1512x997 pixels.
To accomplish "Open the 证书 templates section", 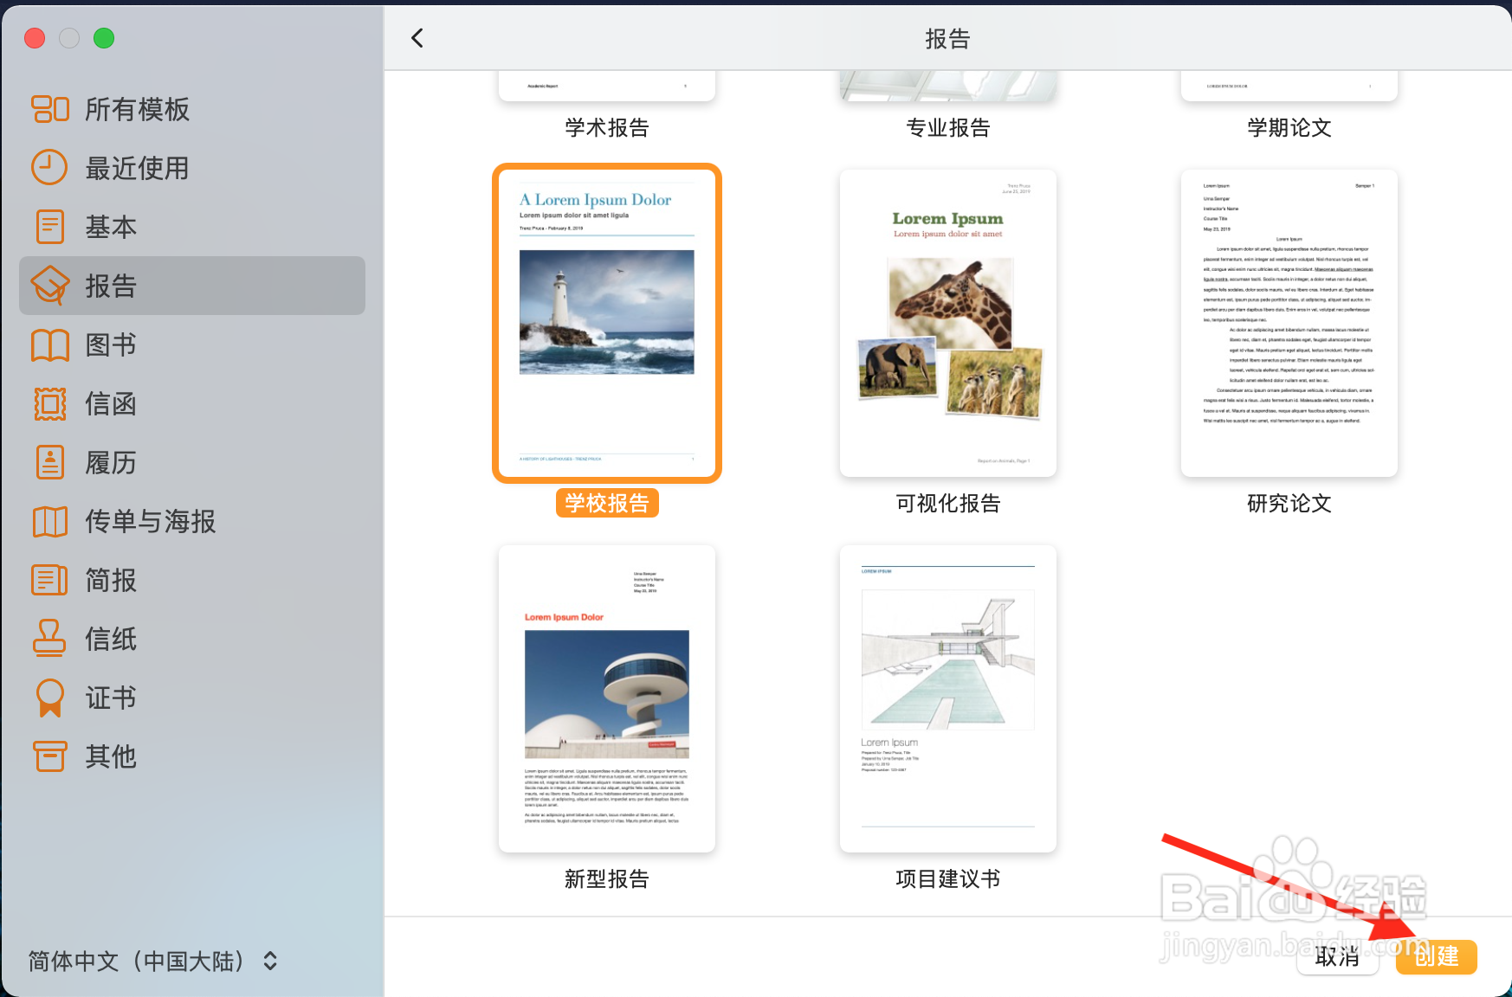I will tap(49, 698).
